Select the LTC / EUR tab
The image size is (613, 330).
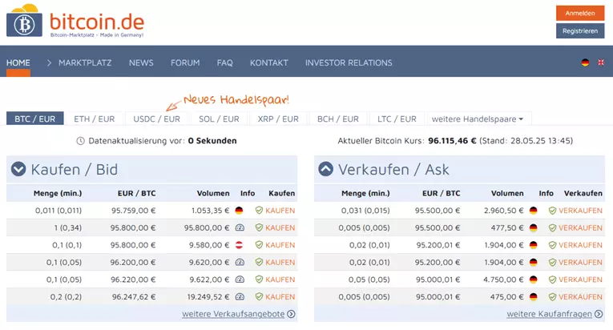tap(397, 119)
